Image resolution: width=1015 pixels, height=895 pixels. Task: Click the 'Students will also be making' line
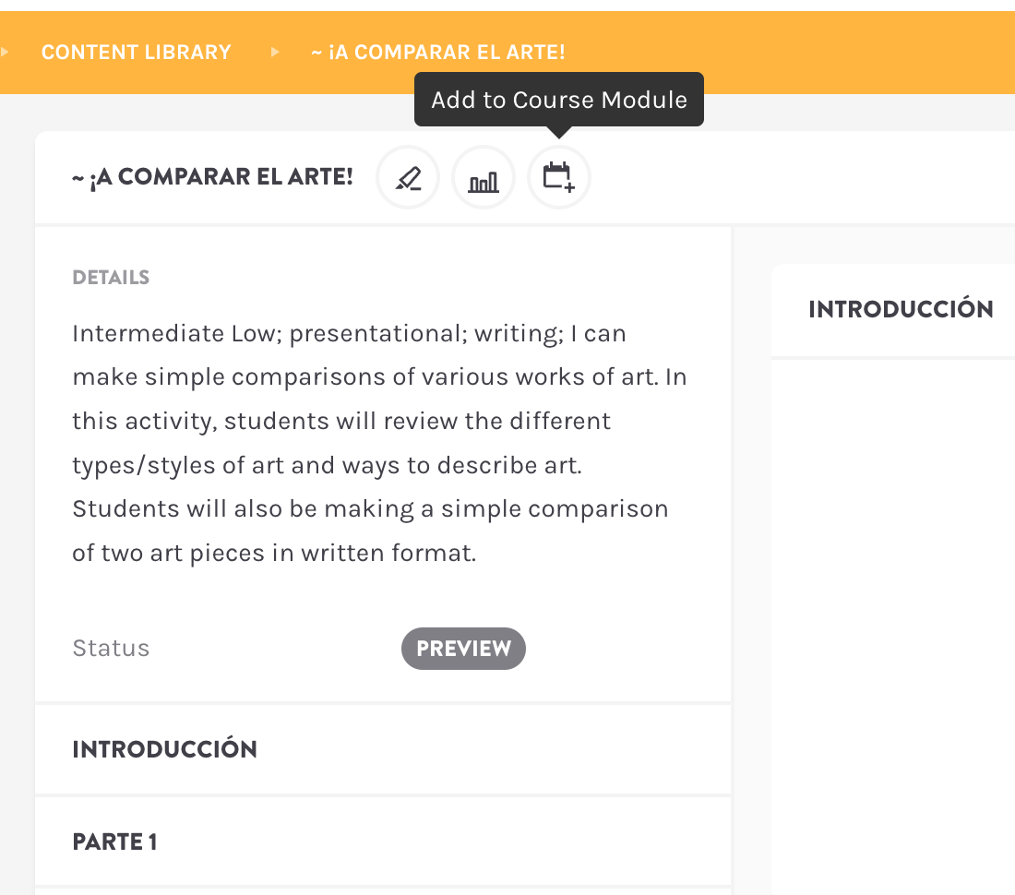369,509
